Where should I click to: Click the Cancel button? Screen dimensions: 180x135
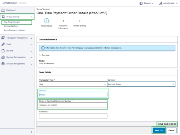click(x=171, y=130)
